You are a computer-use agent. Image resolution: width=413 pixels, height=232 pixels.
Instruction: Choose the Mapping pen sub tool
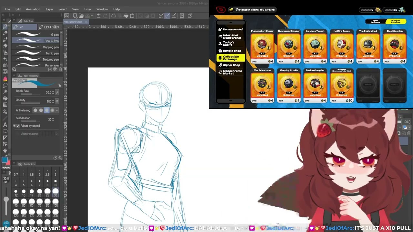[x=36, y=47]
